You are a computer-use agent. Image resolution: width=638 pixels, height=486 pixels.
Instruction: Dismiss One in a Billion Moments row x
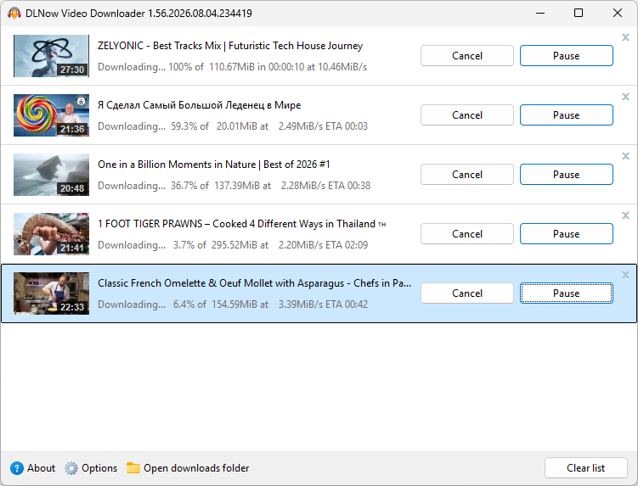(x=625, y=156)
